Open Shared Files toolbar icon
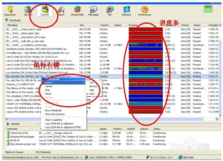The image size is (223, 161). (77, 11)
